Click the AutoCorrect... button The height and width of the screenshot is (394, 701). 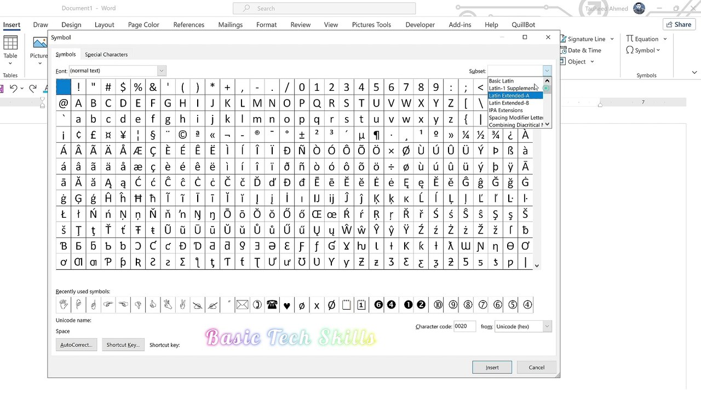pos(76,345)
